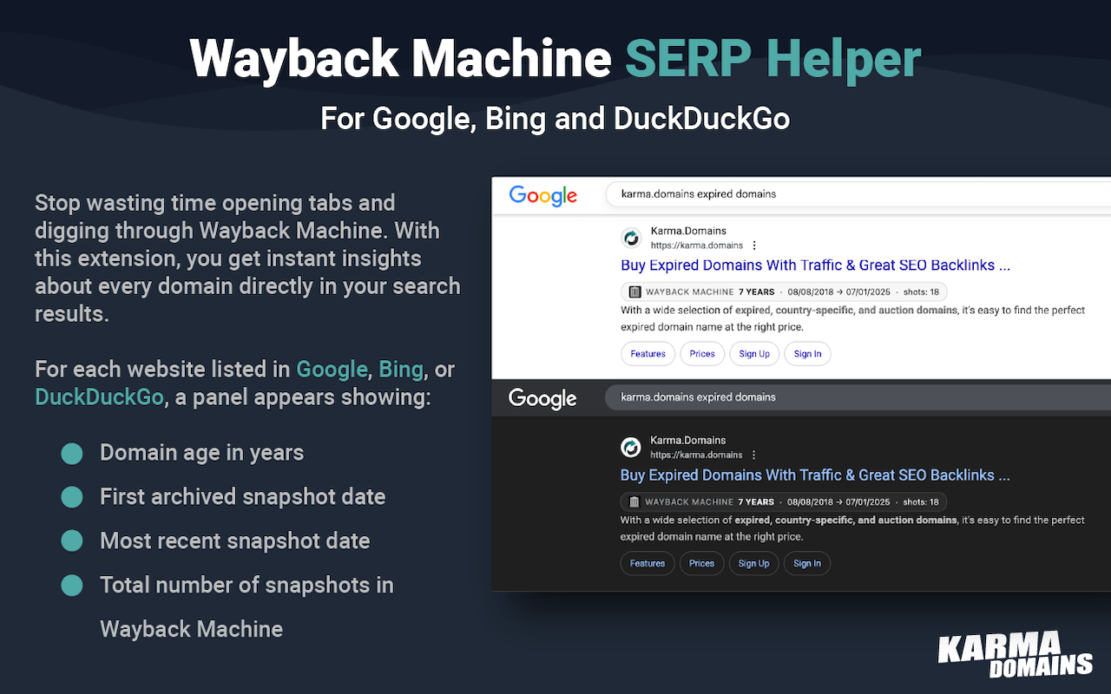
Task: Click the '08/08/2018 → 07/01/2025' dates in the light panel
Action: click(839, 292)
